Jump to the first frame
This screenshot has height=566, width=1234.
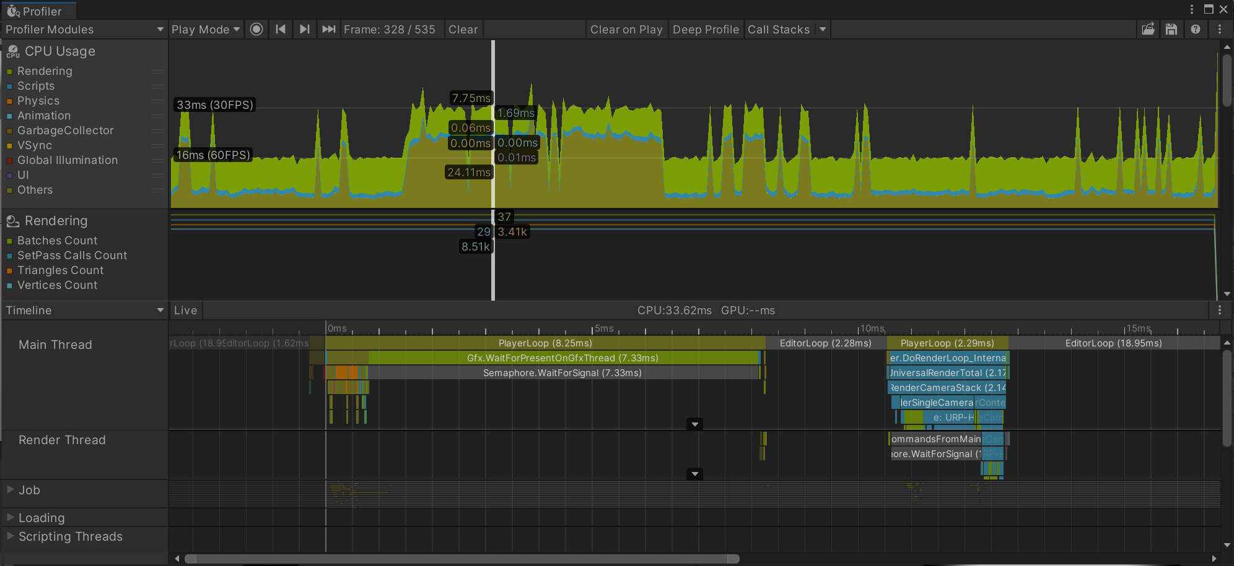pos(281,29)
